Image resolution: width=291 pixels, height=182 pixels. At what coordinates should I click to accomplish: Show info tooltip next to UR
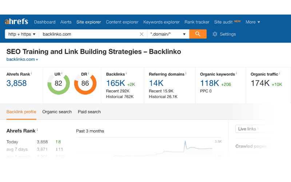[x=62, y=74]
